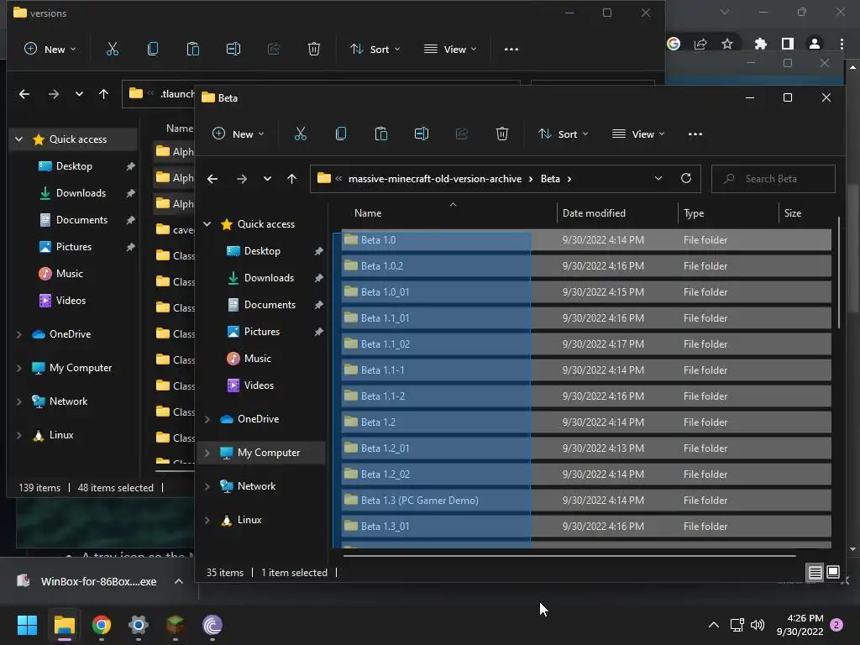The width and height of the screenshot is (860, 645).
Task: Click Rename icon in versions window toolbar
Action: 233,49
